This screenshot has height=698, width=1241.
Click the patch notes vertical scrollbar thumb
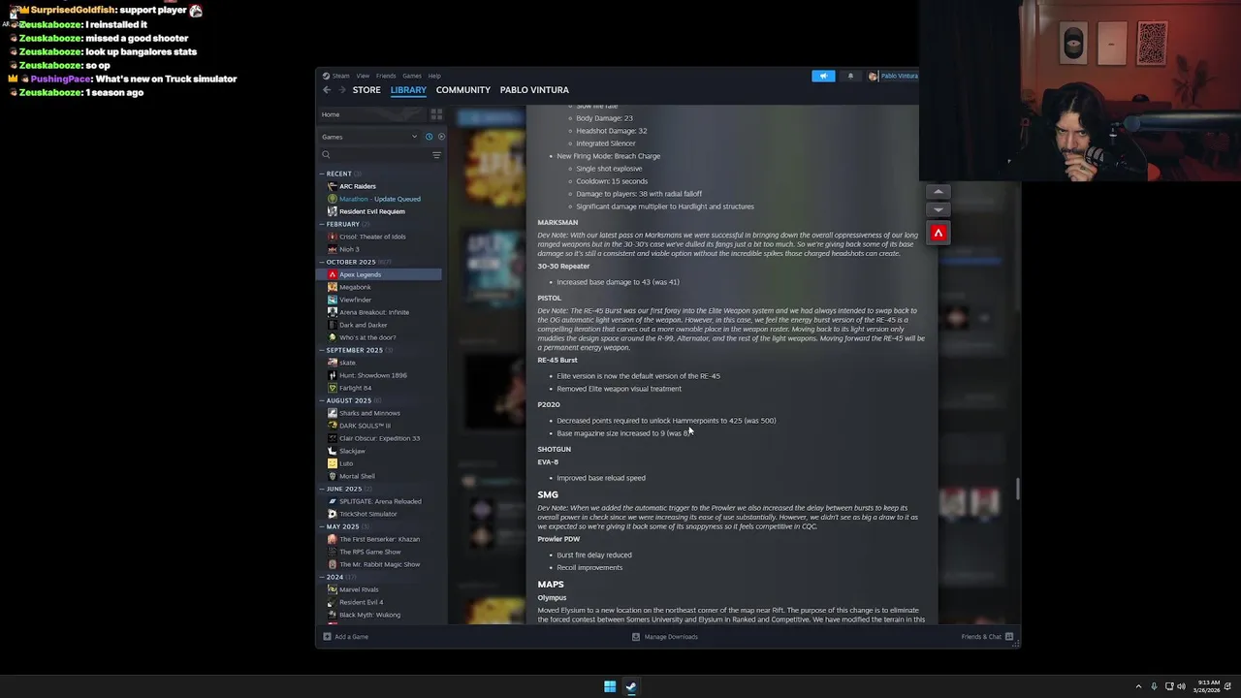(x=1018, y=489)
